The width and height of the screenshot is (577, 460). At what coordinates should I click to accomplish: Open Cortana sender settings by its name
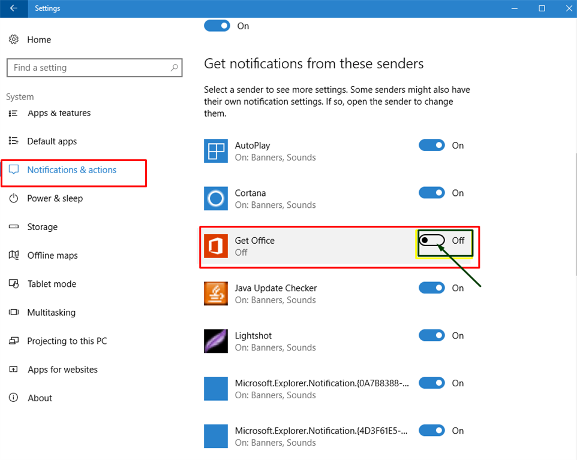point(250,193)
